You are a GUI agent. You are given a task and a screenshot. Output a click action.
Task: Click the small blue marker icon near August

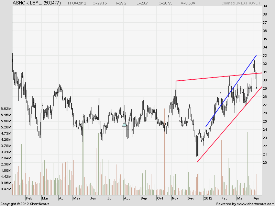(124, 125)
